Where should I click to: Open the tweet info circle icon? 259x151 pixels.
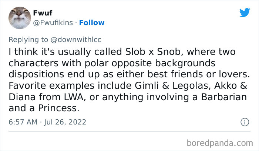coord(245,122)
